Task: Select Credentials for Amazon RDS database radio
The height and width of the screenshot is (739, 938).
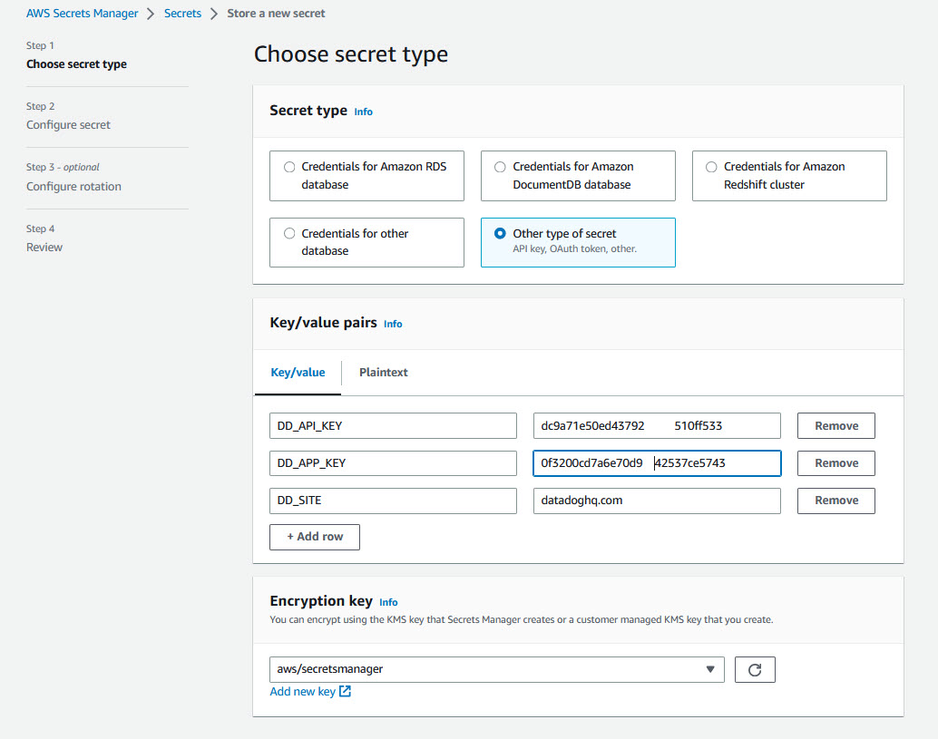Action: (289, 167)
